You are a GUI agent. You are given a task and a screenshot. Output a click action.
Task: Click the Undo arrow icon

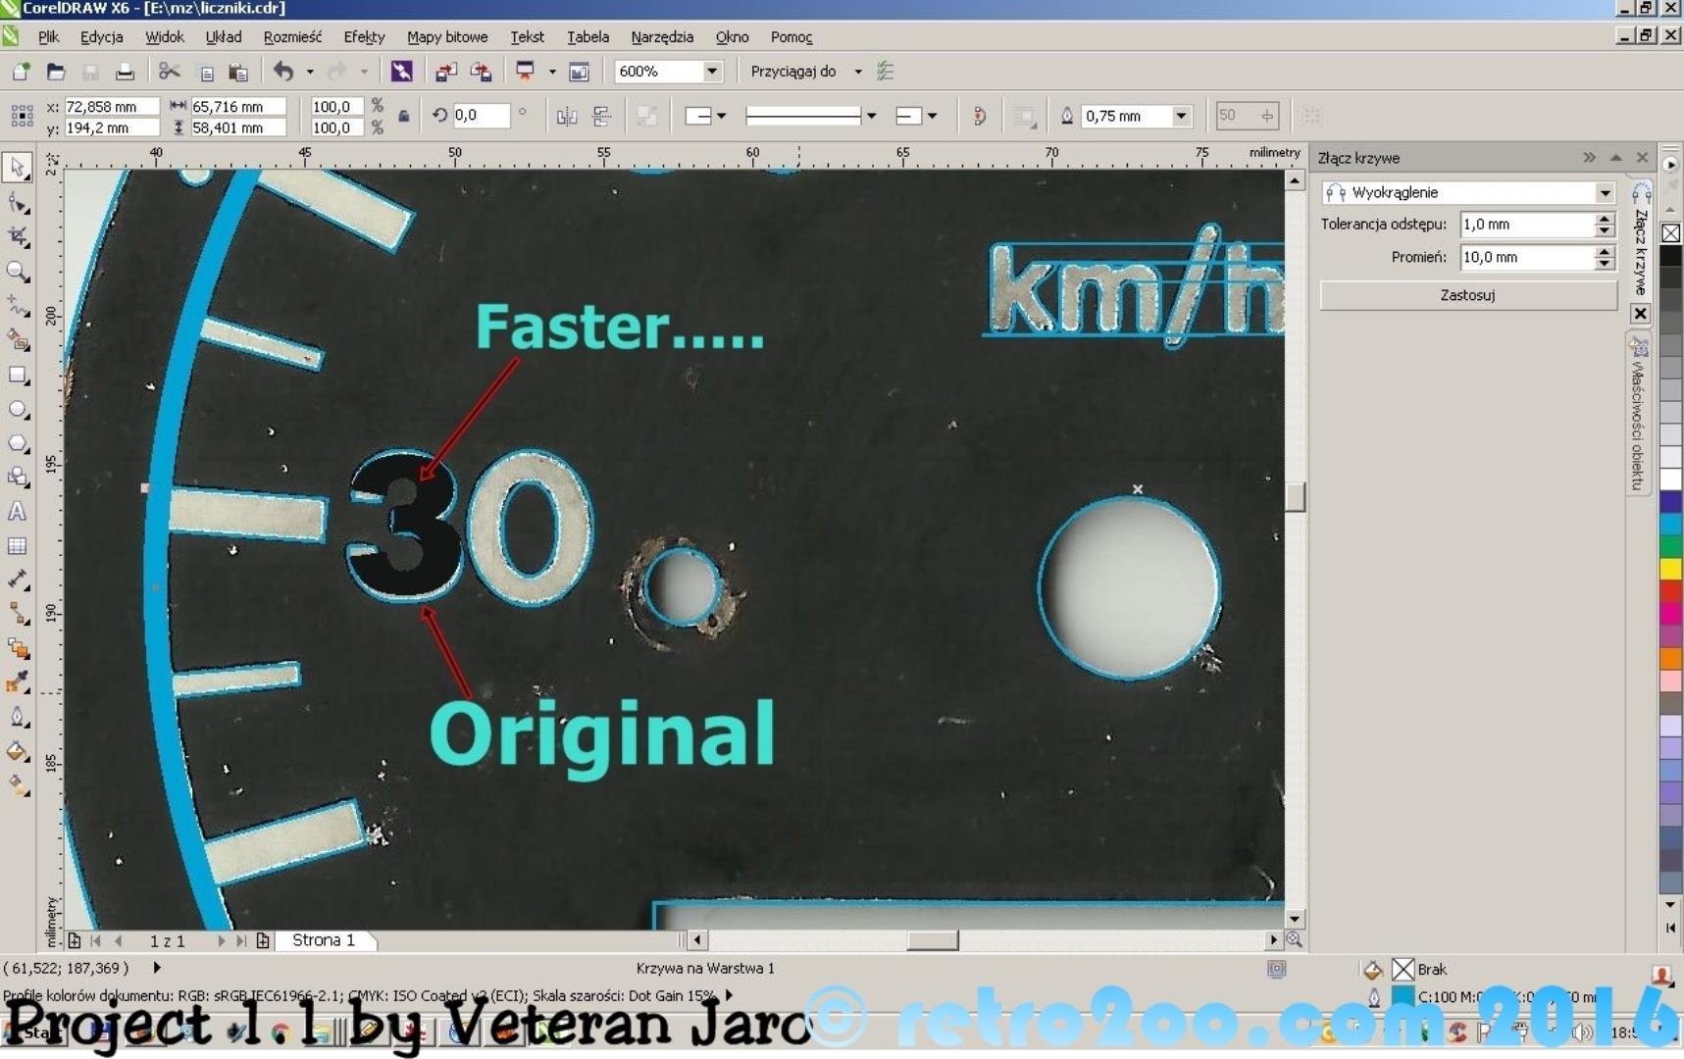[283, 72]
